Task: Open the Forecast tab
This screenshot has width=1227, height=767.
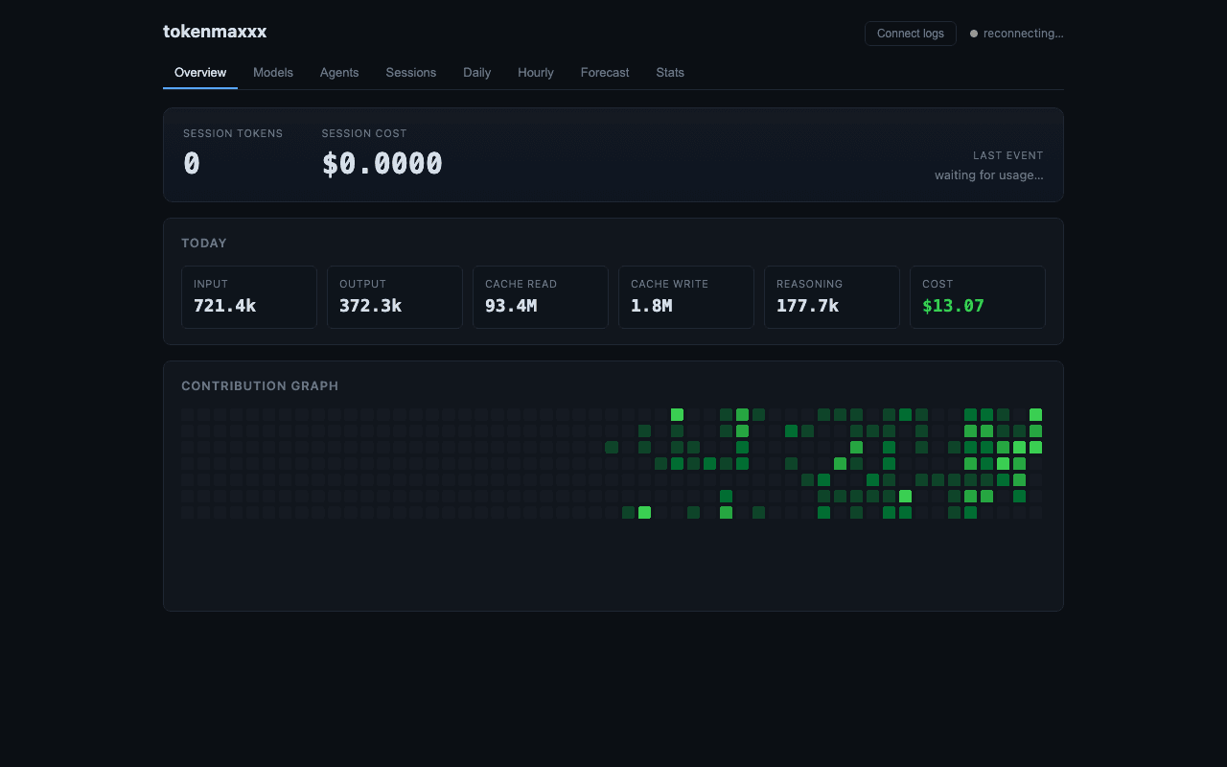Action: click(x=605, y=73)
